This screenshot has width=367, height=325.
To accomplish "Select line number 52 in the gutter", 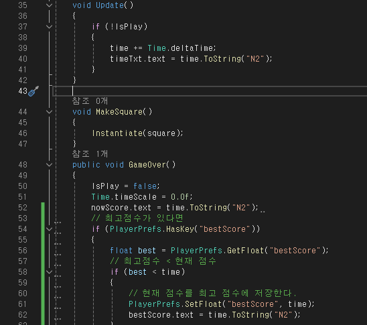I will click(23, 208).
